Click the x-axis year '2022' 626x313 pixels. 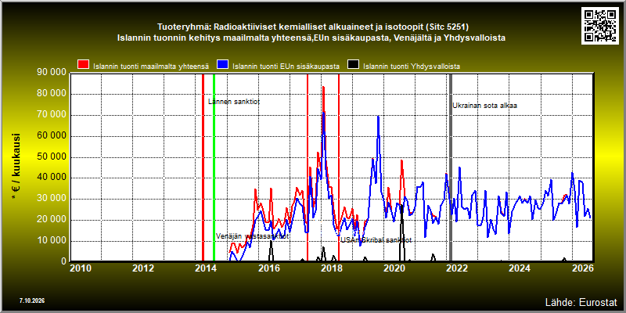tap(456, 268)
